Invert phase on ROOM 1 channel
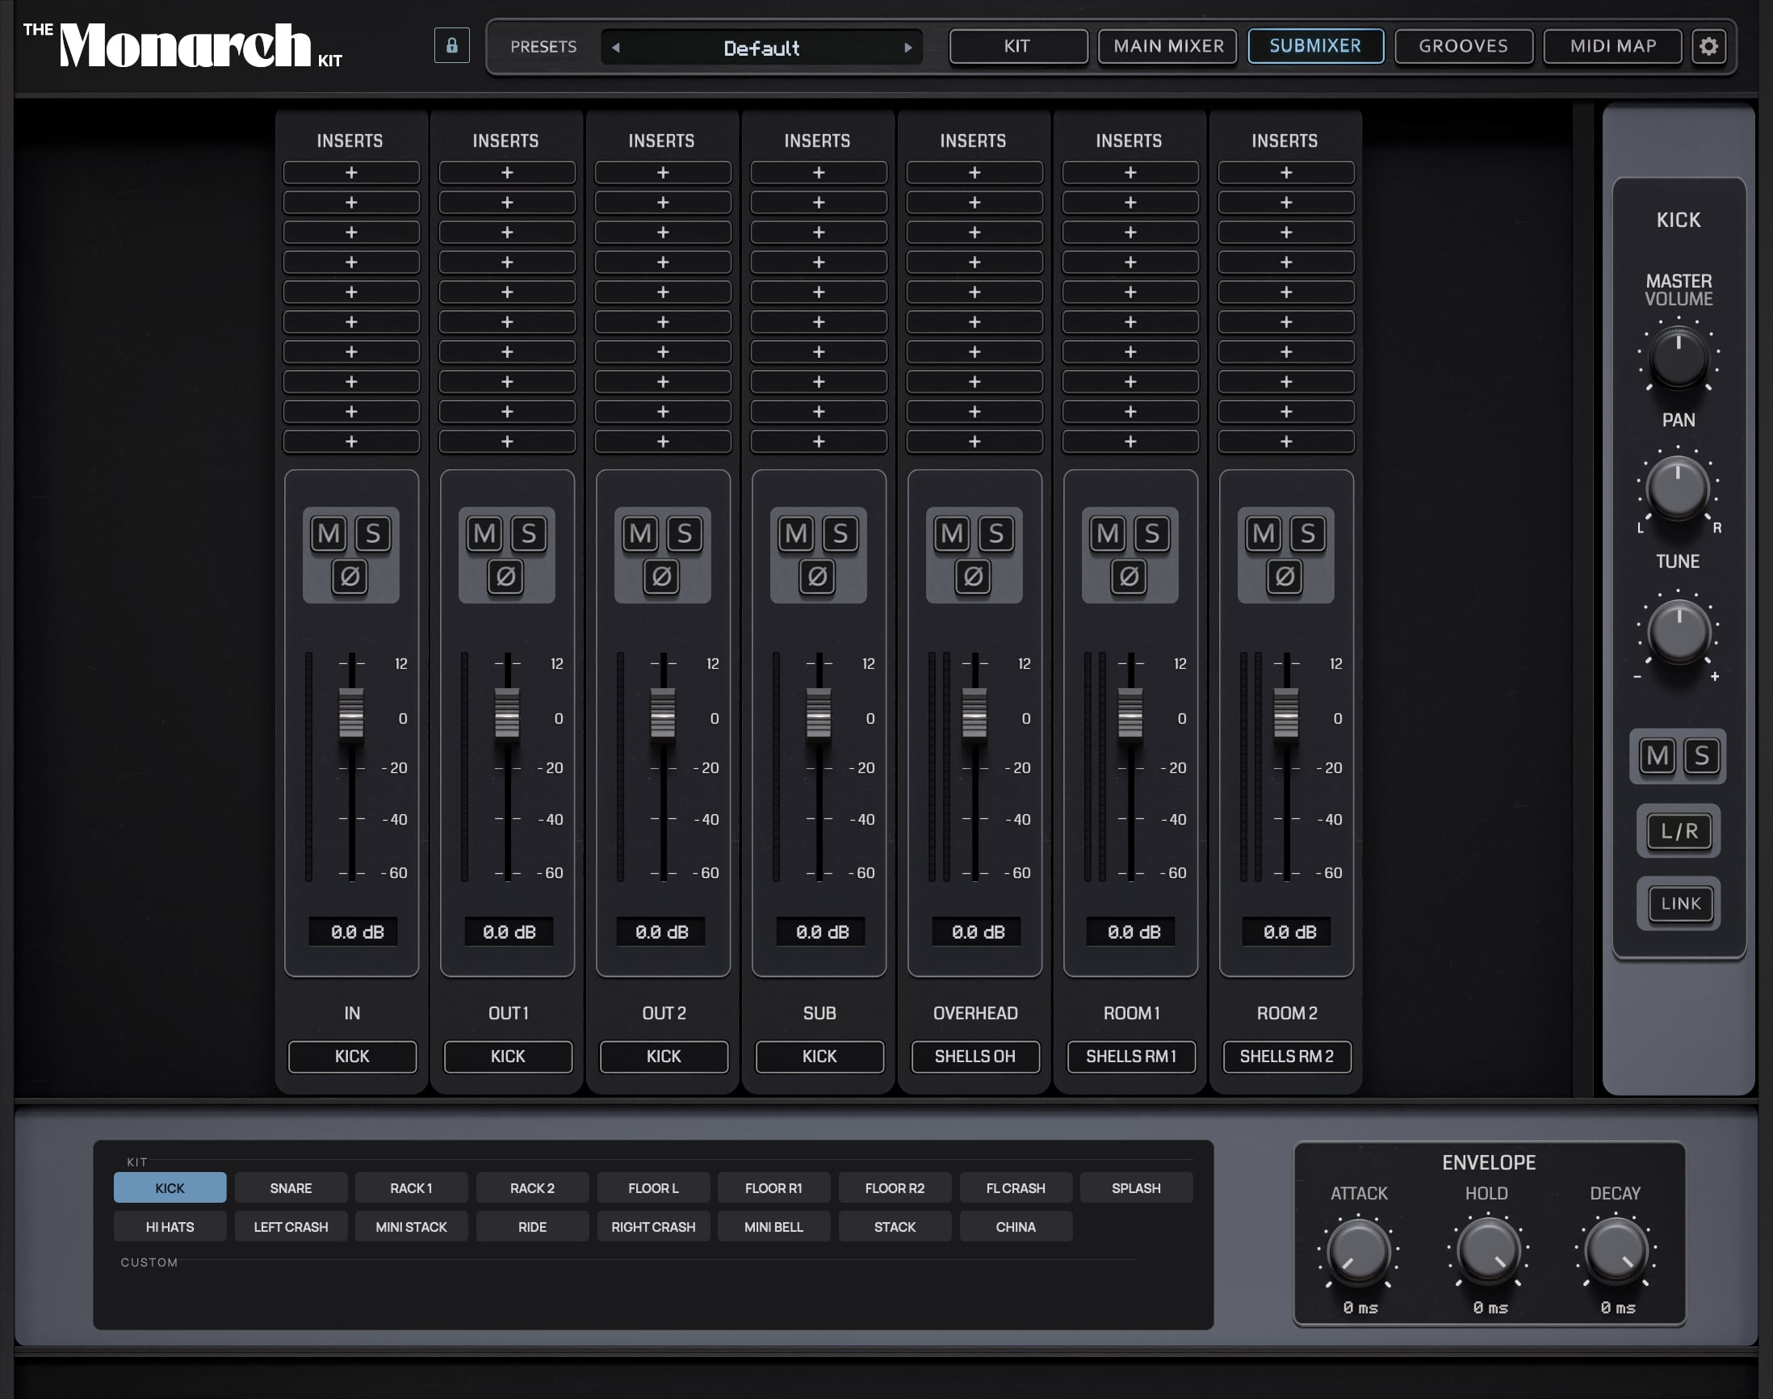 coord(1130,577)
